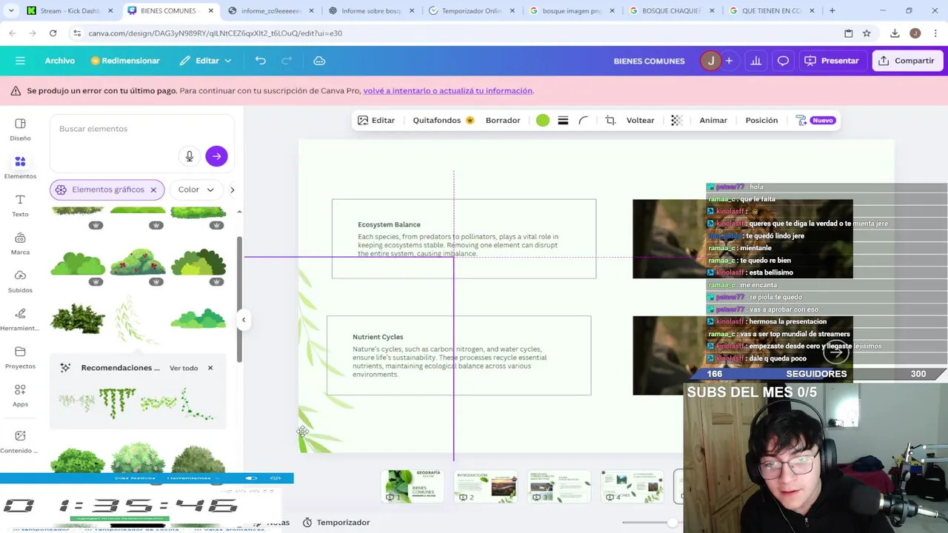Open a new browser tab

point(832,11)
